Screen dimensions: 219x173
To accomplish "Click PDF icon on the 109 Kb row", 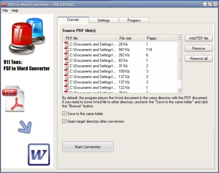I will click(67, 71).
